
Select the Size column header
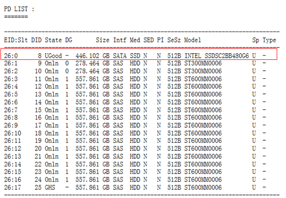[x=103, y=40]
